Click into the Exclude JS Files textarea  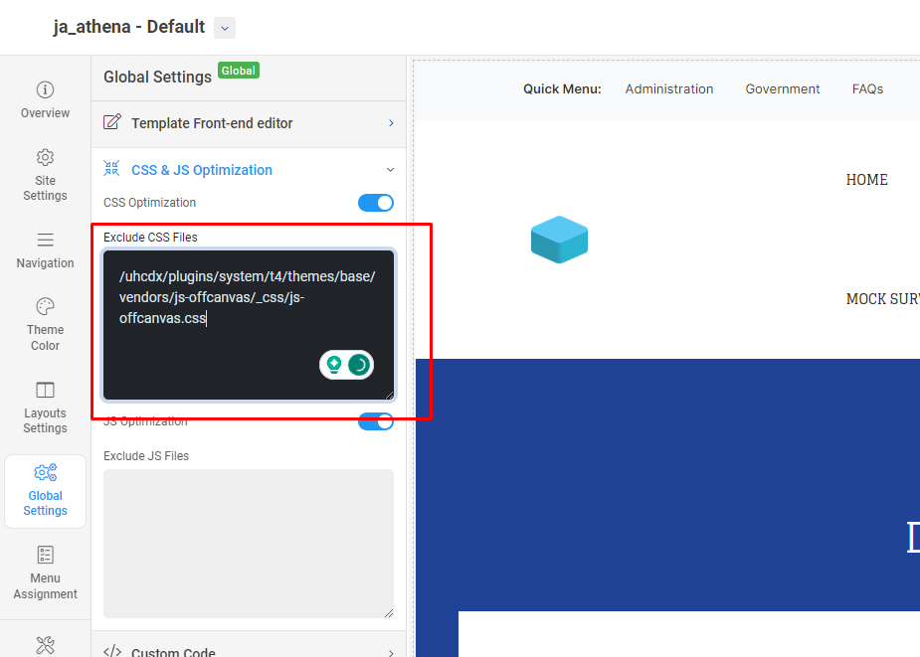tap(249, 544)
